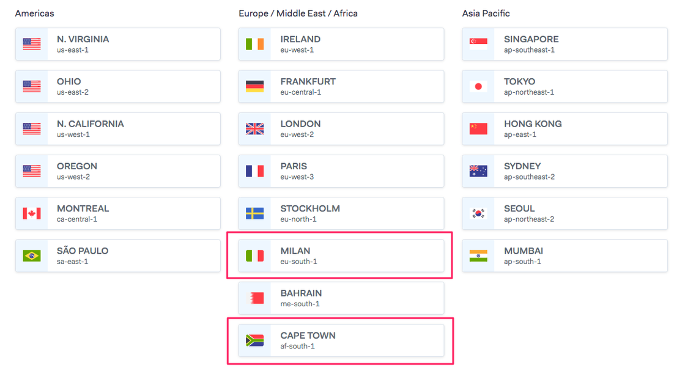The height and width of the screenshot is (371, 685).
Task: Select the Stockholm eu-north-1 region
Action: click(341, 213)
